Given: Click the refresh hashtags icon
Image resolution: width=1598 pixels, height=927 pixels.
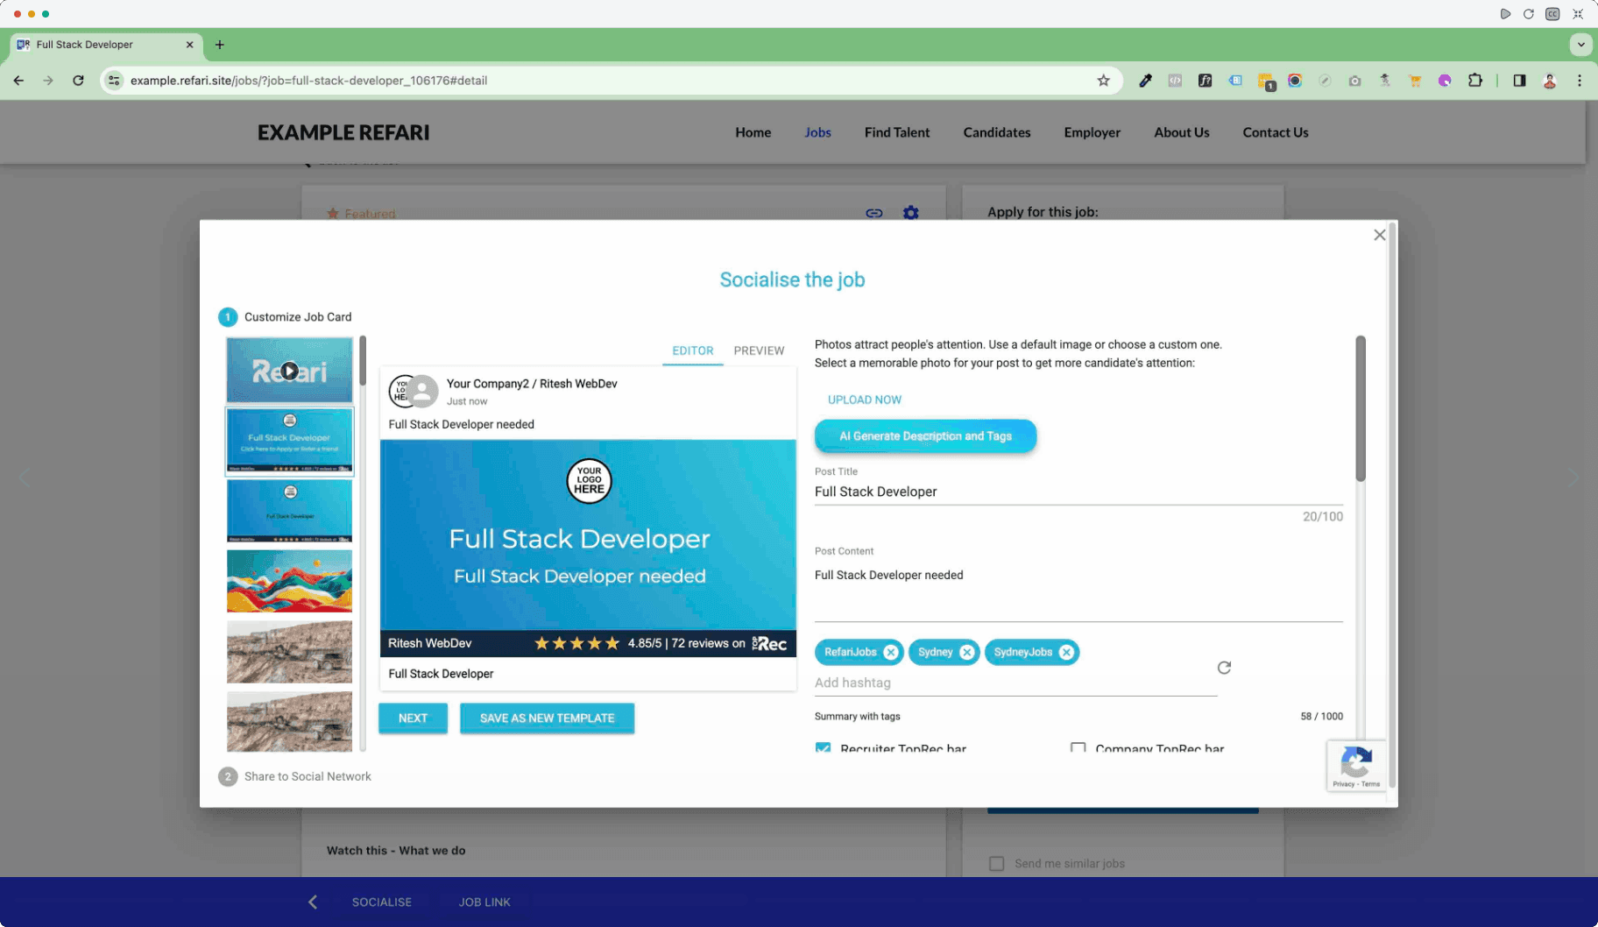Looking at the screenshot, I should [1224, 668].
